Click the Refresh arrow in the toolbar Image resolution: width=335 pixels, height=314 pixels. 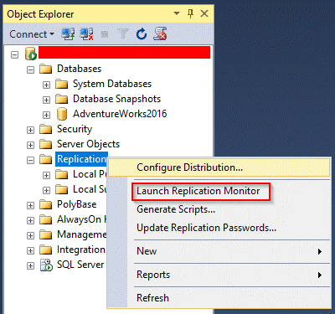(142, 34)
